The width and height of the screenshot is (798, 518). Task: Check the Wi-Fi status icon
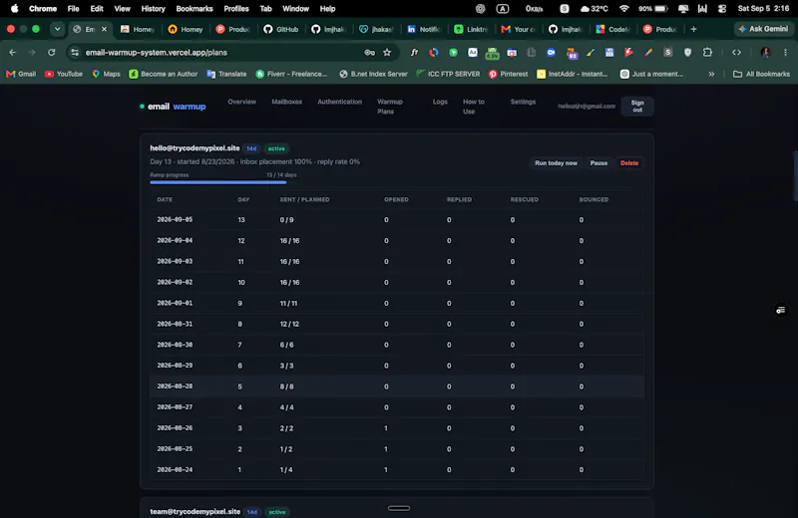[x=624, y=9]
